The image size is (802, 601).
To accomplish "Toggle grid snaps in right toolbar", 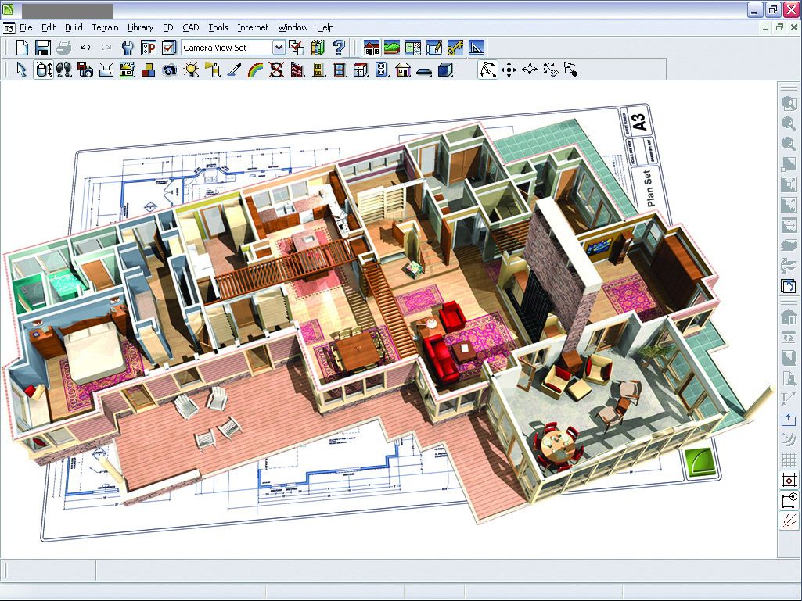I will click(789, 479).
